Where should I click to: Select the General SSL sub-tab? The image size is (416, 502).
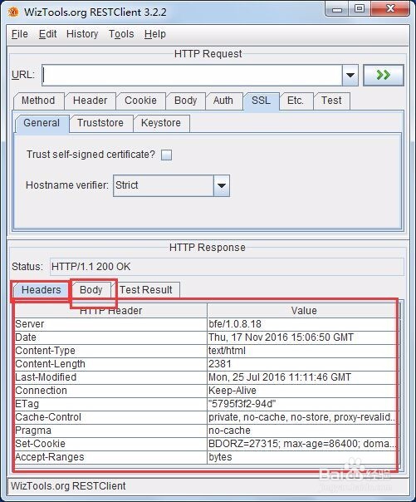[42, 123]
